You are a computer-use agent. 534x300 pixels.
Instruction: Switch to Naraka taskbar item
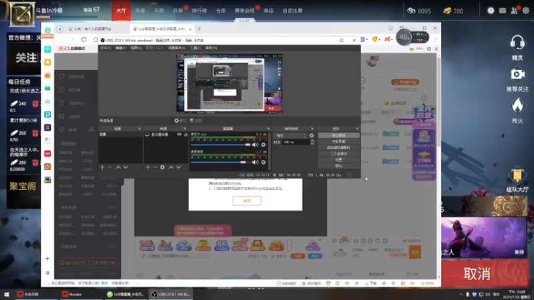pos(75,294)
